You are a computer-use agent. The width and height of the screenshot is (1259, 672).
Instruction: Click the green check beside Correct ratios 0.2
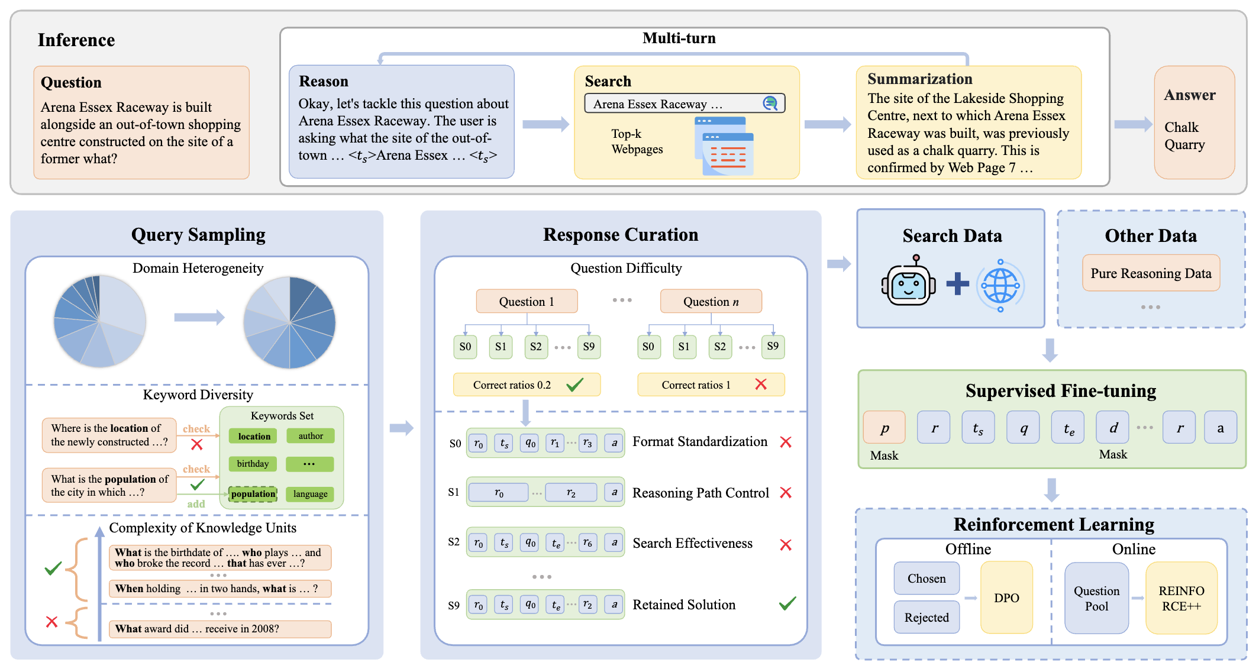[x=575, y=385]
